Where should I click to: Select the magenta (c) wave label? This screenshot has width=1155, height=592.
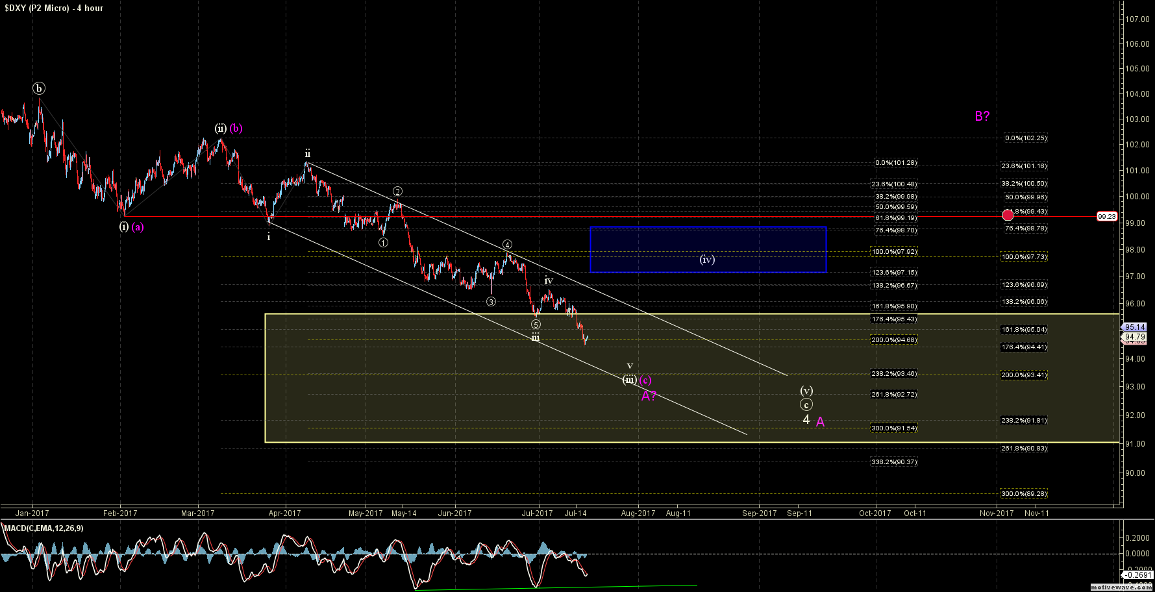click(x=645, y=380)
